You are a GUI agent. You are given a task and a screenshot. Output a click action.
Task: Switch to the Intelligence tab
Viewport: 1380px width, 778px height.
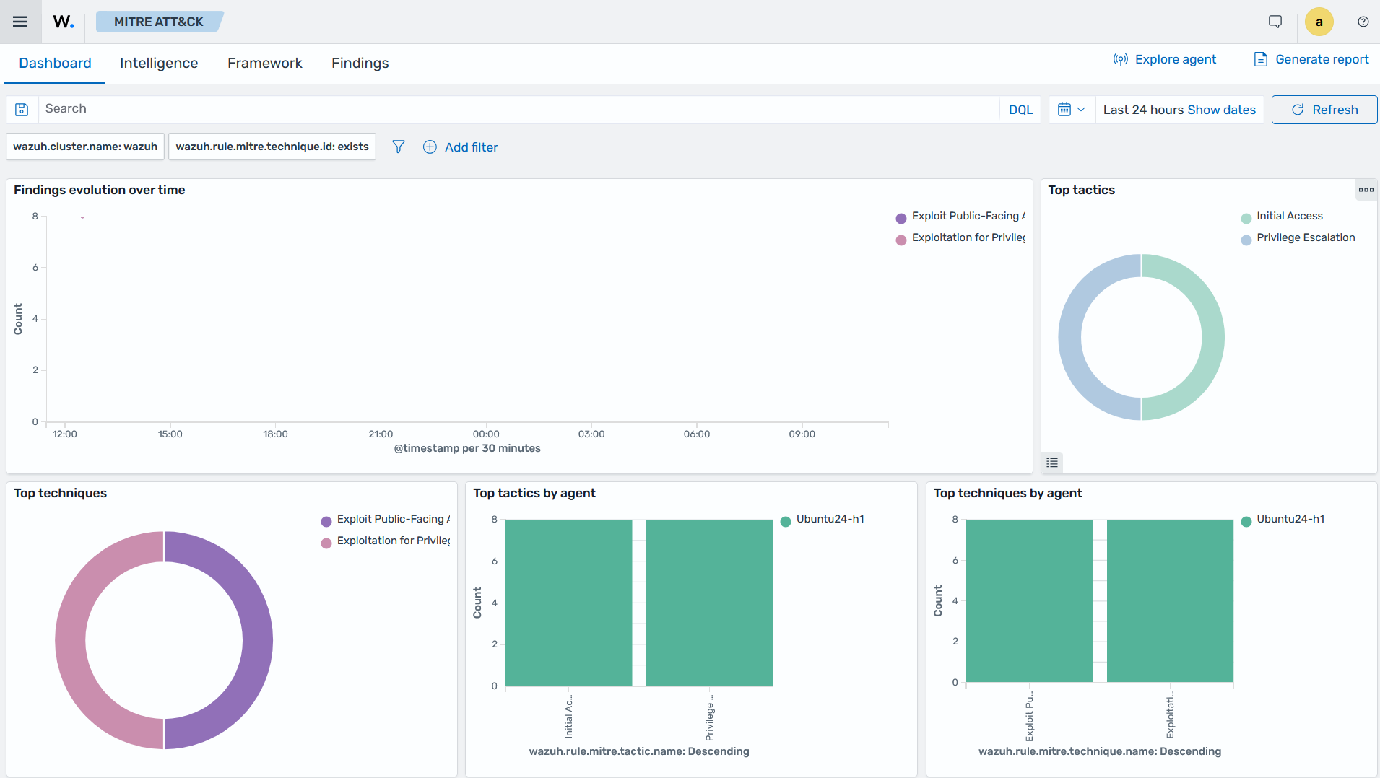pyautogui.click(x=159, y=64)
